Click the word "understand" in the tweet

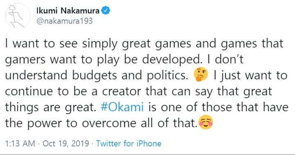36,75
